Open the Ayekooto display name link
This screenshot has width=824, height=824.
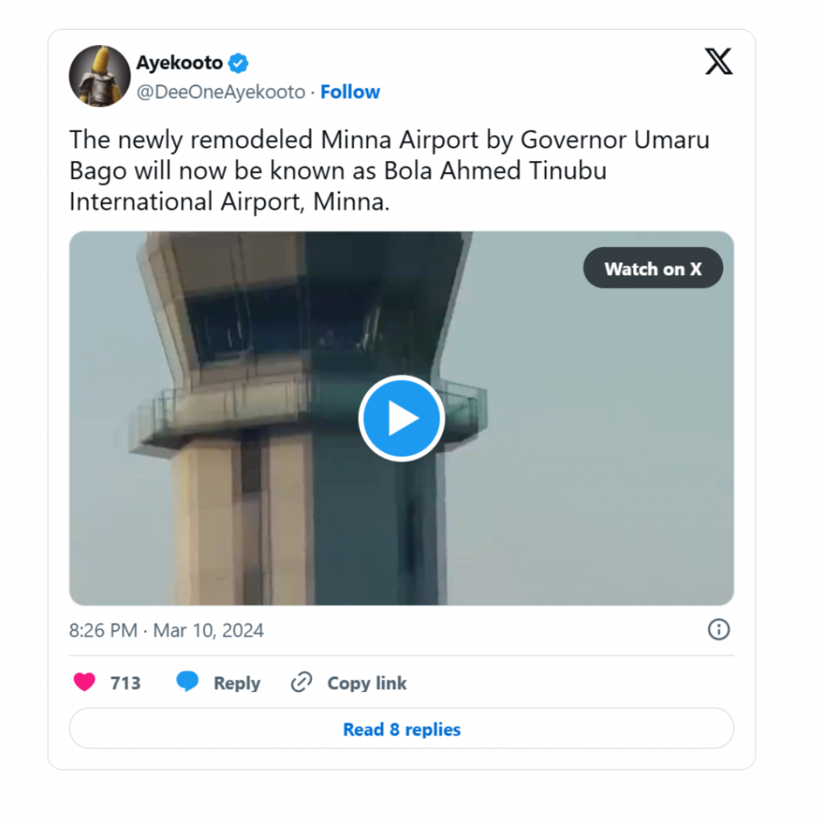[179, 63]
